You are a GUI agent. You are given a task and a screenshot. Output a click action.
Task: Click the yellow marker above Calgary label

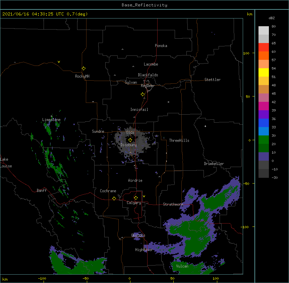[136, 198]
